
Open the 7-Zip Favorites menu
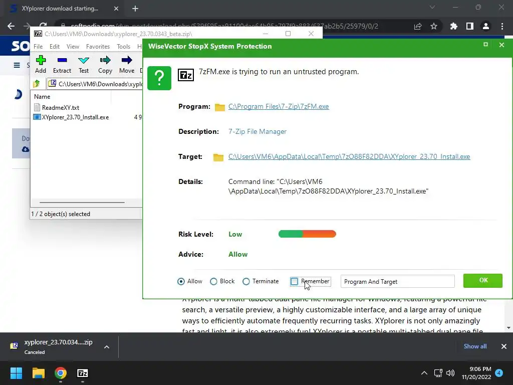(98, 47)
